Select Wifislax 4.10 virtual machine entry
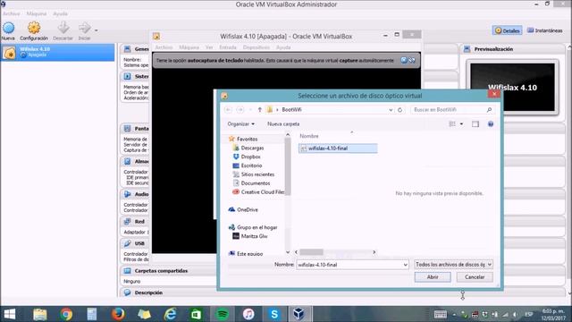Viewport: 572px width, 322px height. click(x=57, y=52)
